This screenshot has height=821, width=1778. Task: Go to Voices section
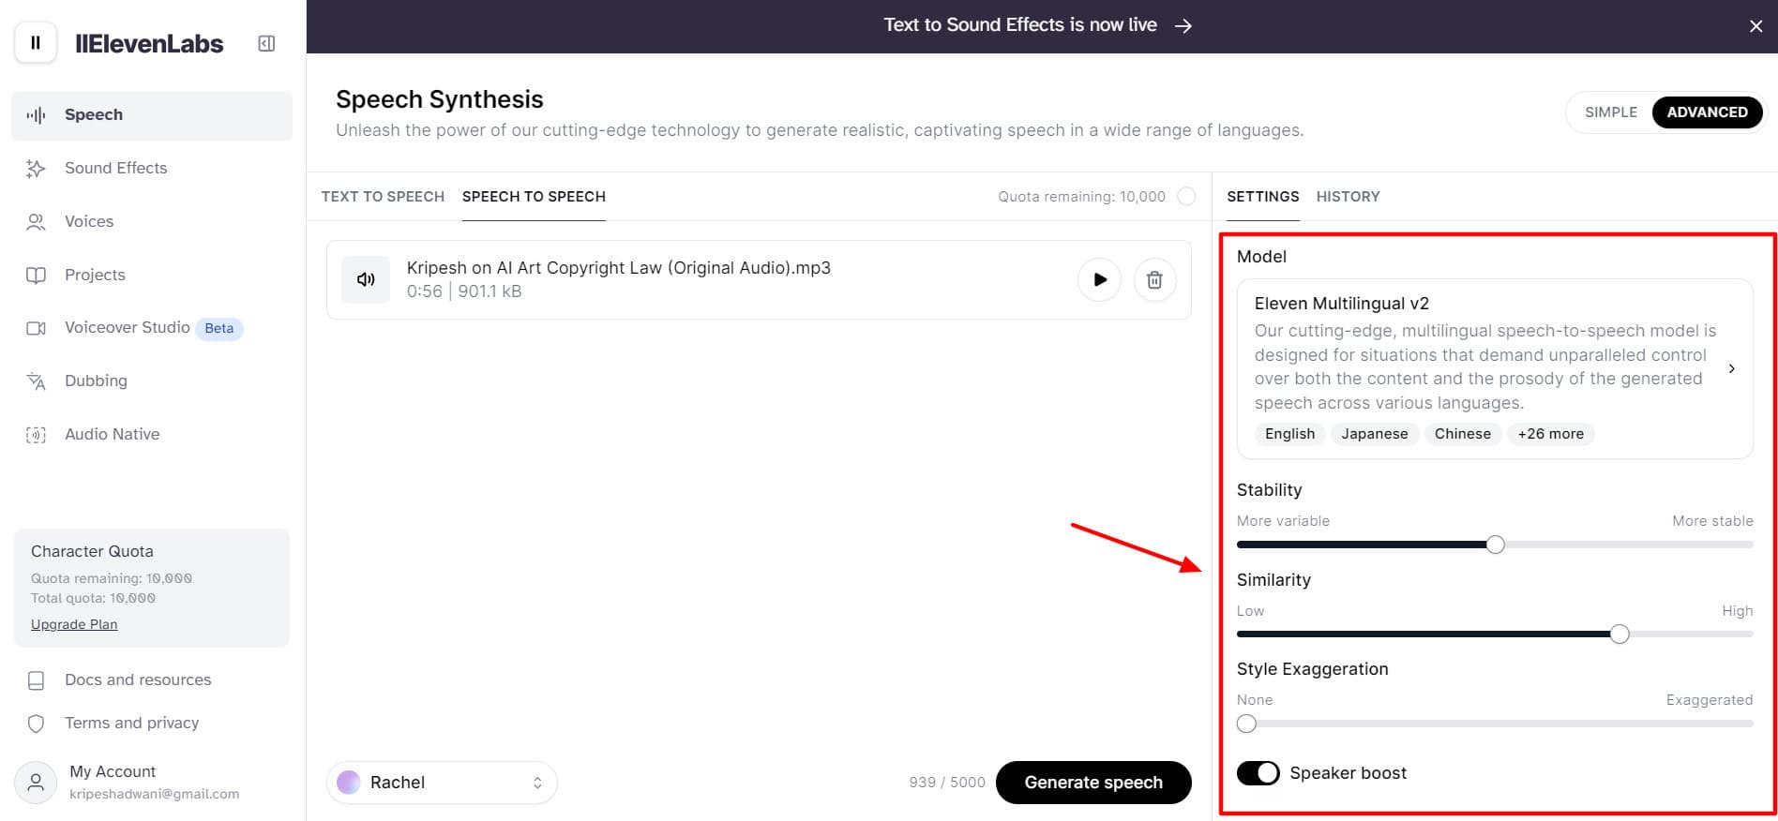(x=89, y=221)
